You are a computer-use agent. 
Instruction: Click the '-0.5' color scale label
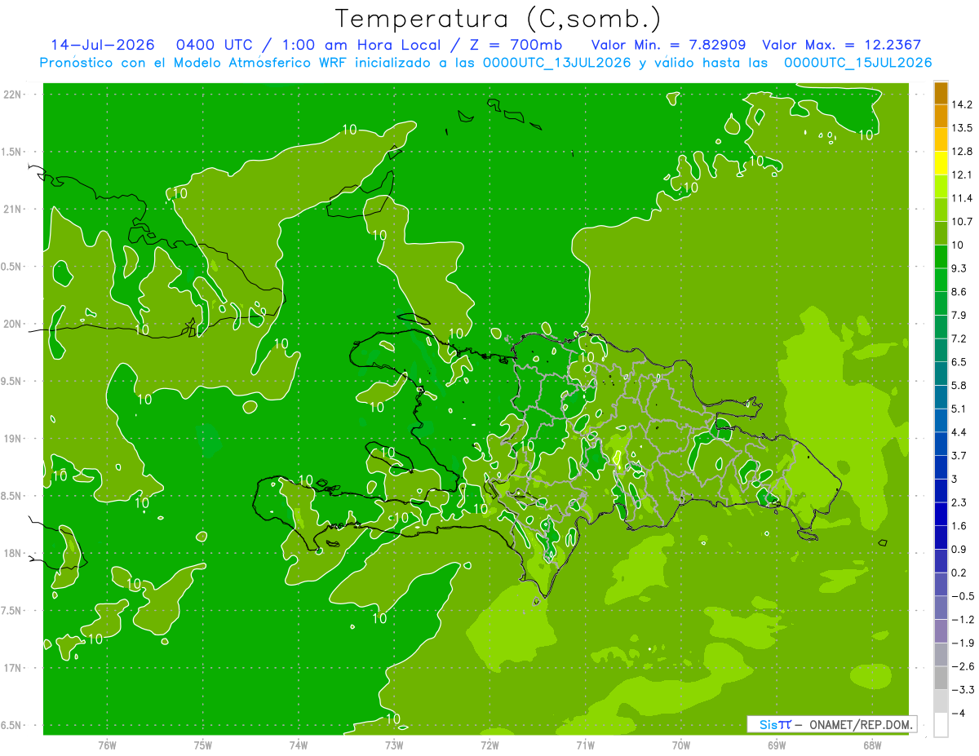coord(963,596)
